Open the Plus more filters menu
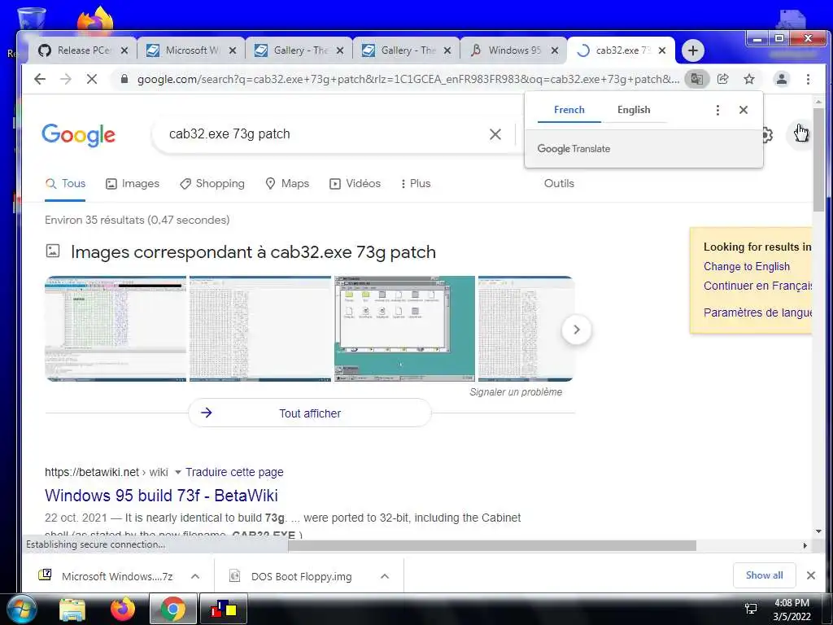The width and height of the screenshot is (833, 625). [x=416, y=183]
